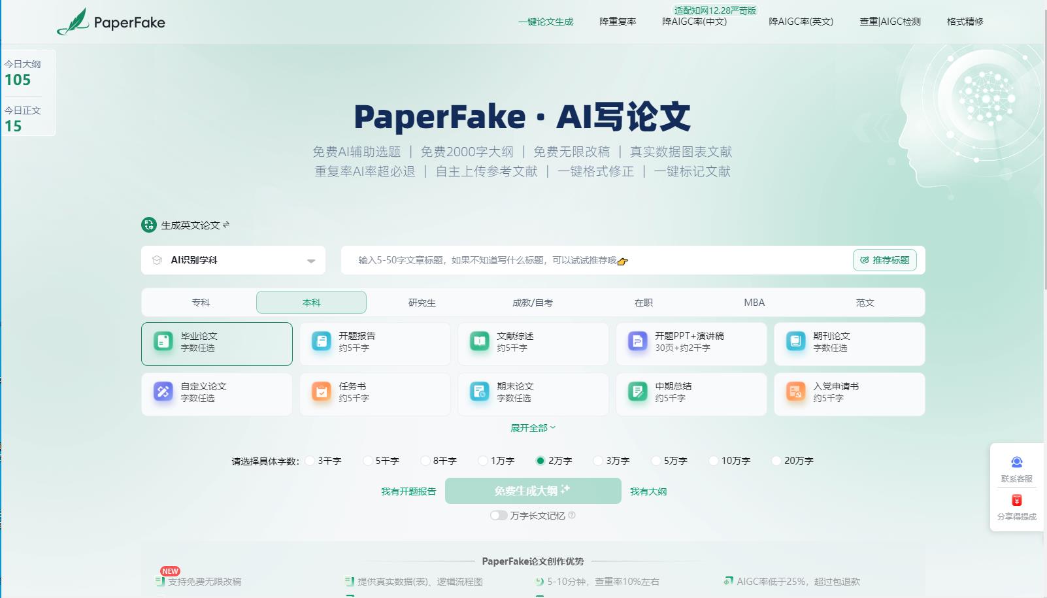Choose the 10万字 radio button
The width and height of the screenshot is (1047, 598).
point(714,461)
